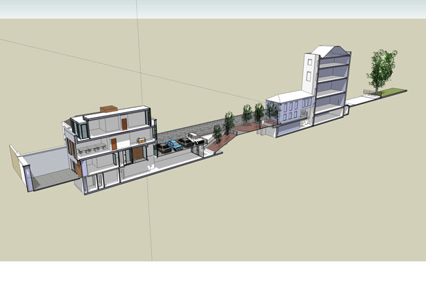Click the green lawn patch at far right
The image size is (426, 283).
pyautogui.click(x=389, y=92)
